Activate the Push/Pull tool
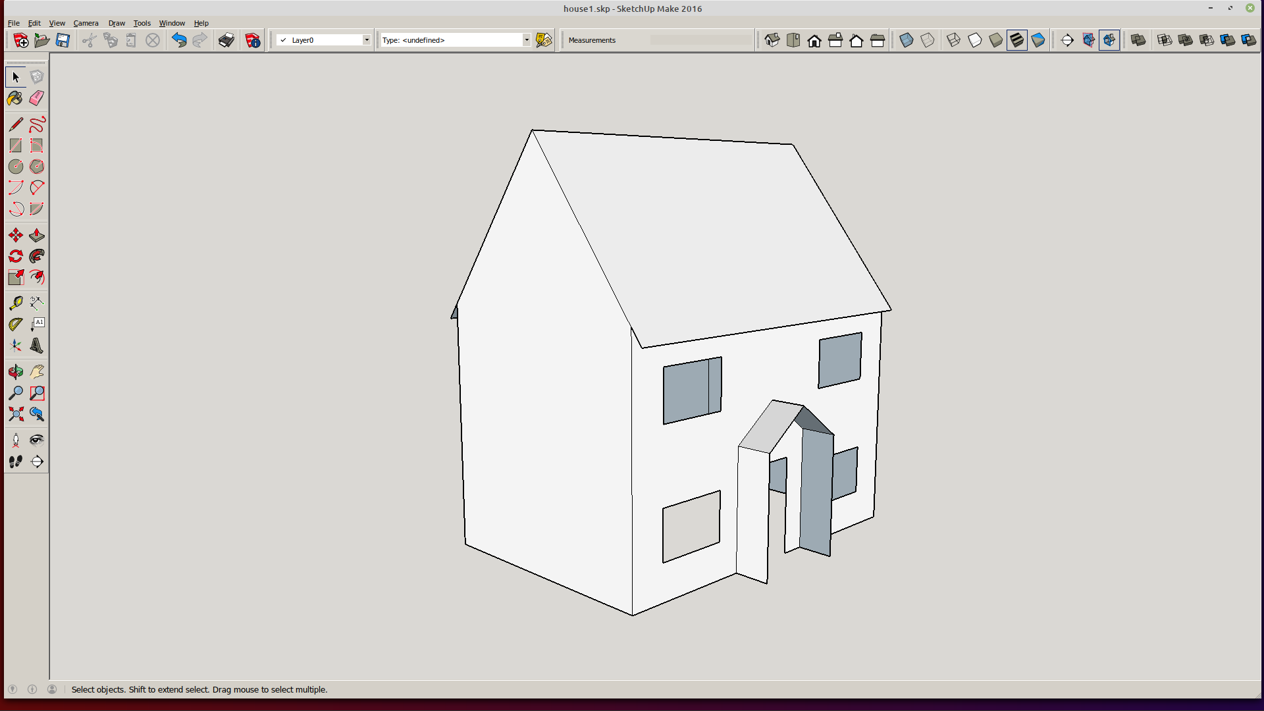The width and height of the screenshot is (1264, 711). [x=37, y=235]
